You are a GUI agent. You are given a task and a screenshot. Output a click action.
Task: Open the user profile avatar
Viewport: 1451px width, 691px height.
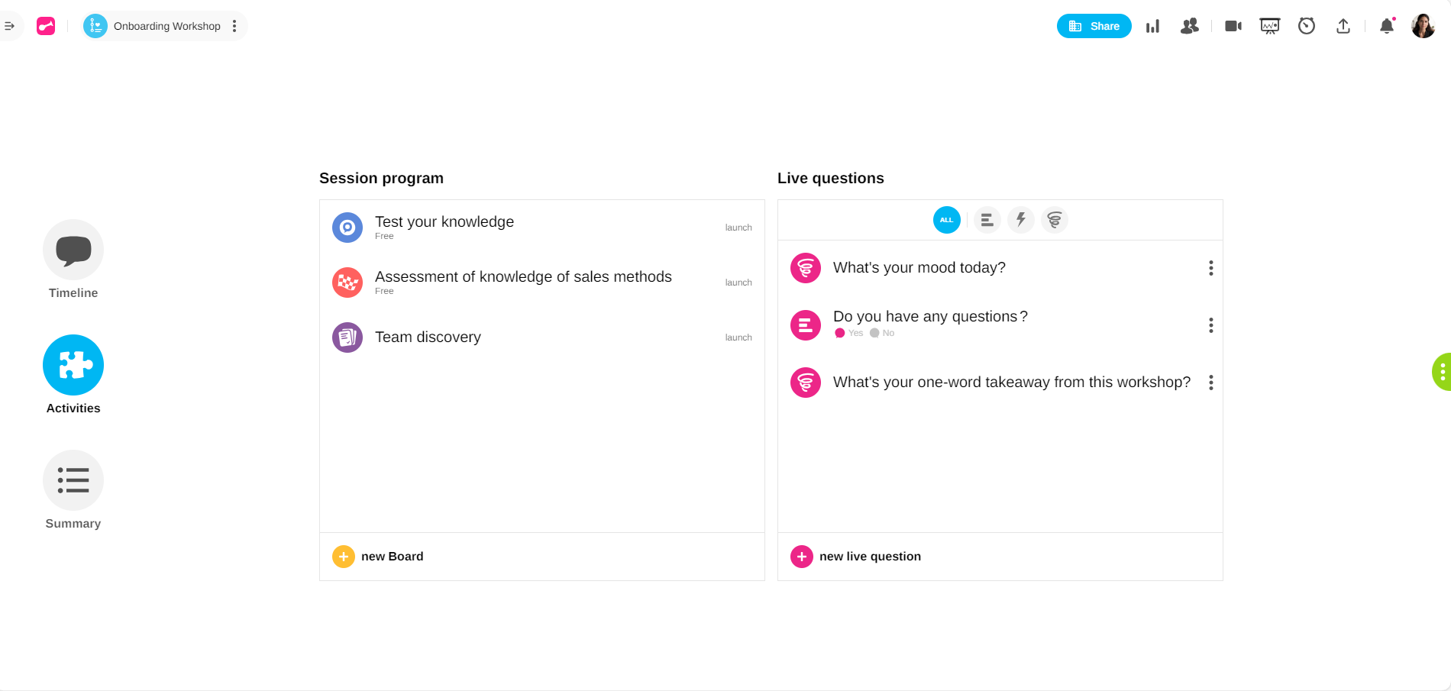click(1423, 26)
